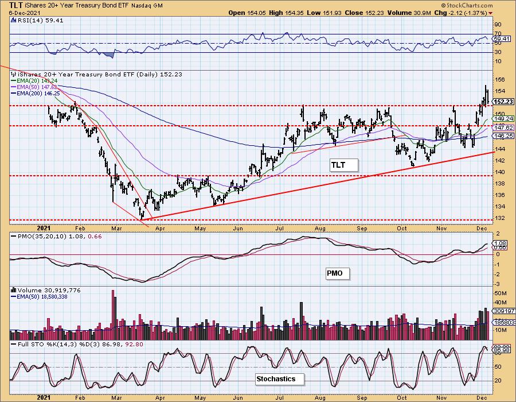Click the RSI(14) indicator icon
This screenshot has height=402, width=516.
14,20
